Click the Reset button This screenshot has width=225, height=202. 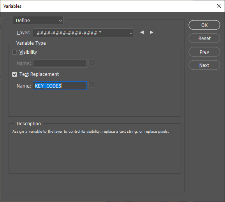[204, 38]
